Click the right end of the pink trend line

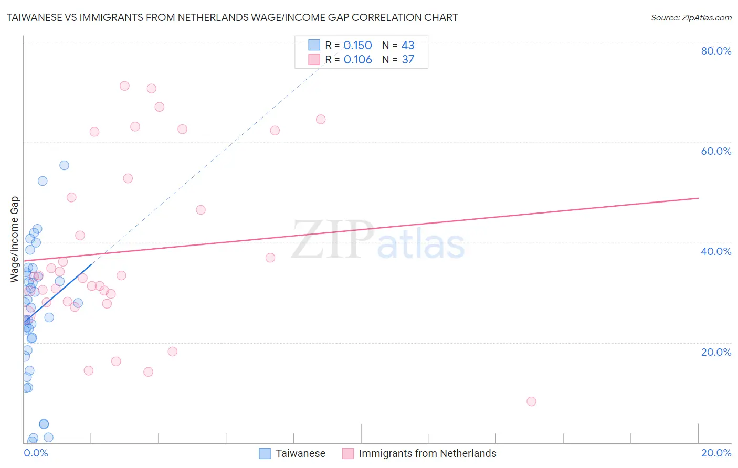click(698, 198)
